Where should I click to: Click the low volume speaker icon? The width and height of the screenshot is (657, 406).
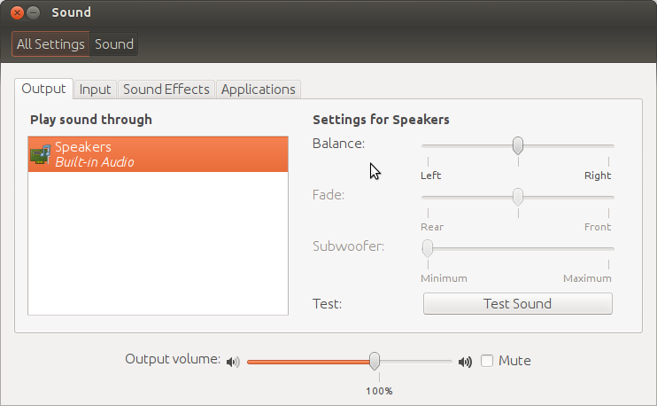[233, 362]
